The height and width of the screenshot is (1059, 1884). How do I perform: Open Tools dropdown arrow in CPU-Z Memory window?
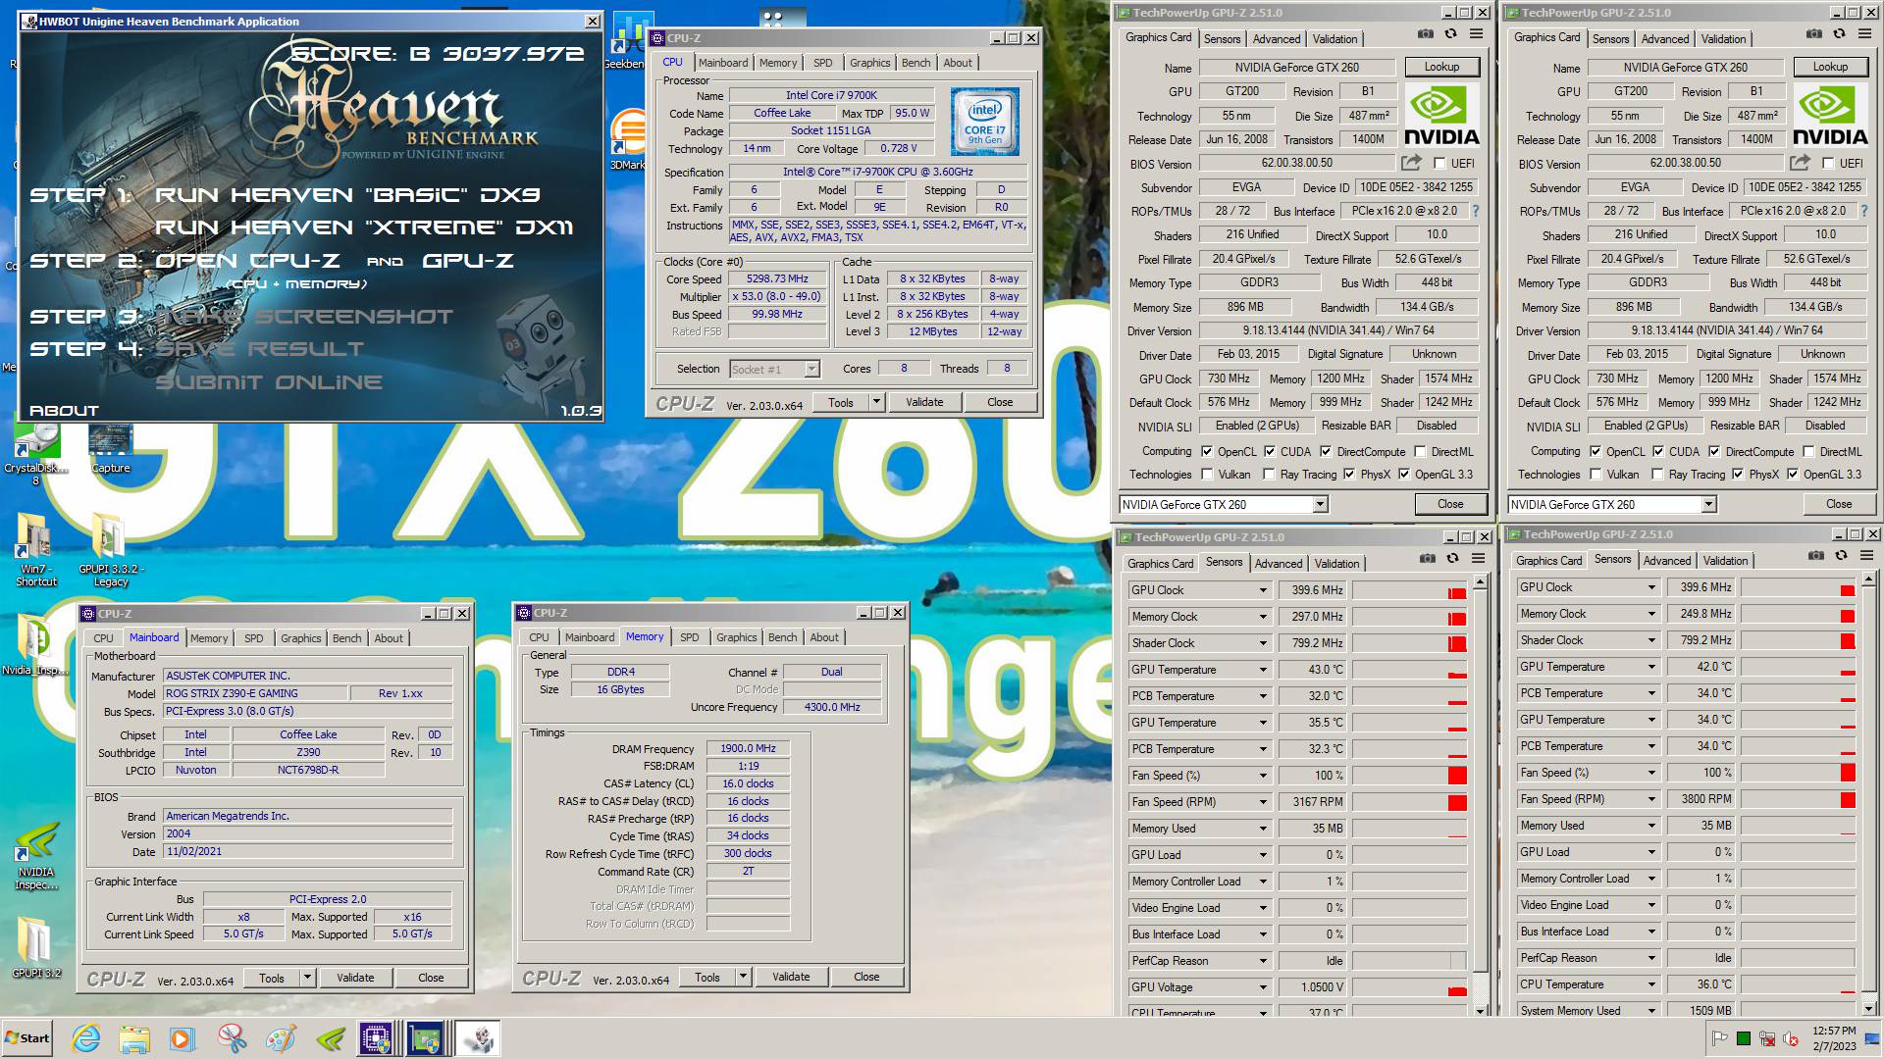(743, 977)
